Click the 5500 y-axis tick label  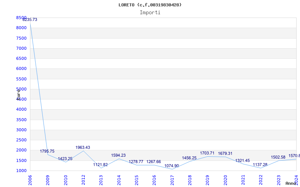pos(21,79)
